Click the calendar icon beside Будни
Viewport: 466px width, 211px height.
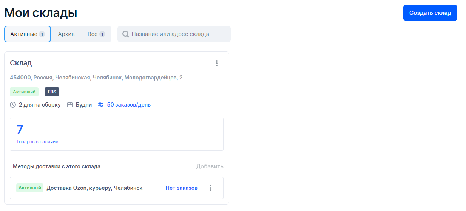click(x=70, y=105)
